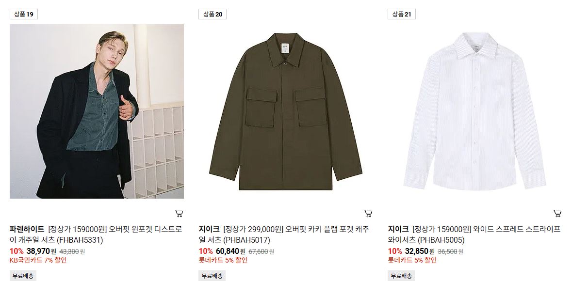Open the white striped shirt image
Screen dimensions: 572x281
474,111
